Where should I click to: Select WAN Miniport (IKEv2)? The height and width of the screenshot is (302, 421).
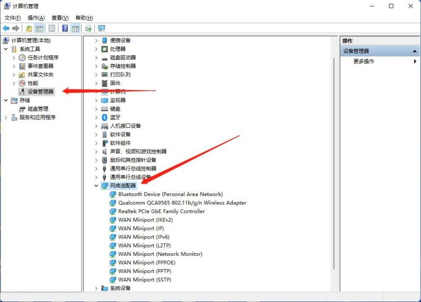145,220
